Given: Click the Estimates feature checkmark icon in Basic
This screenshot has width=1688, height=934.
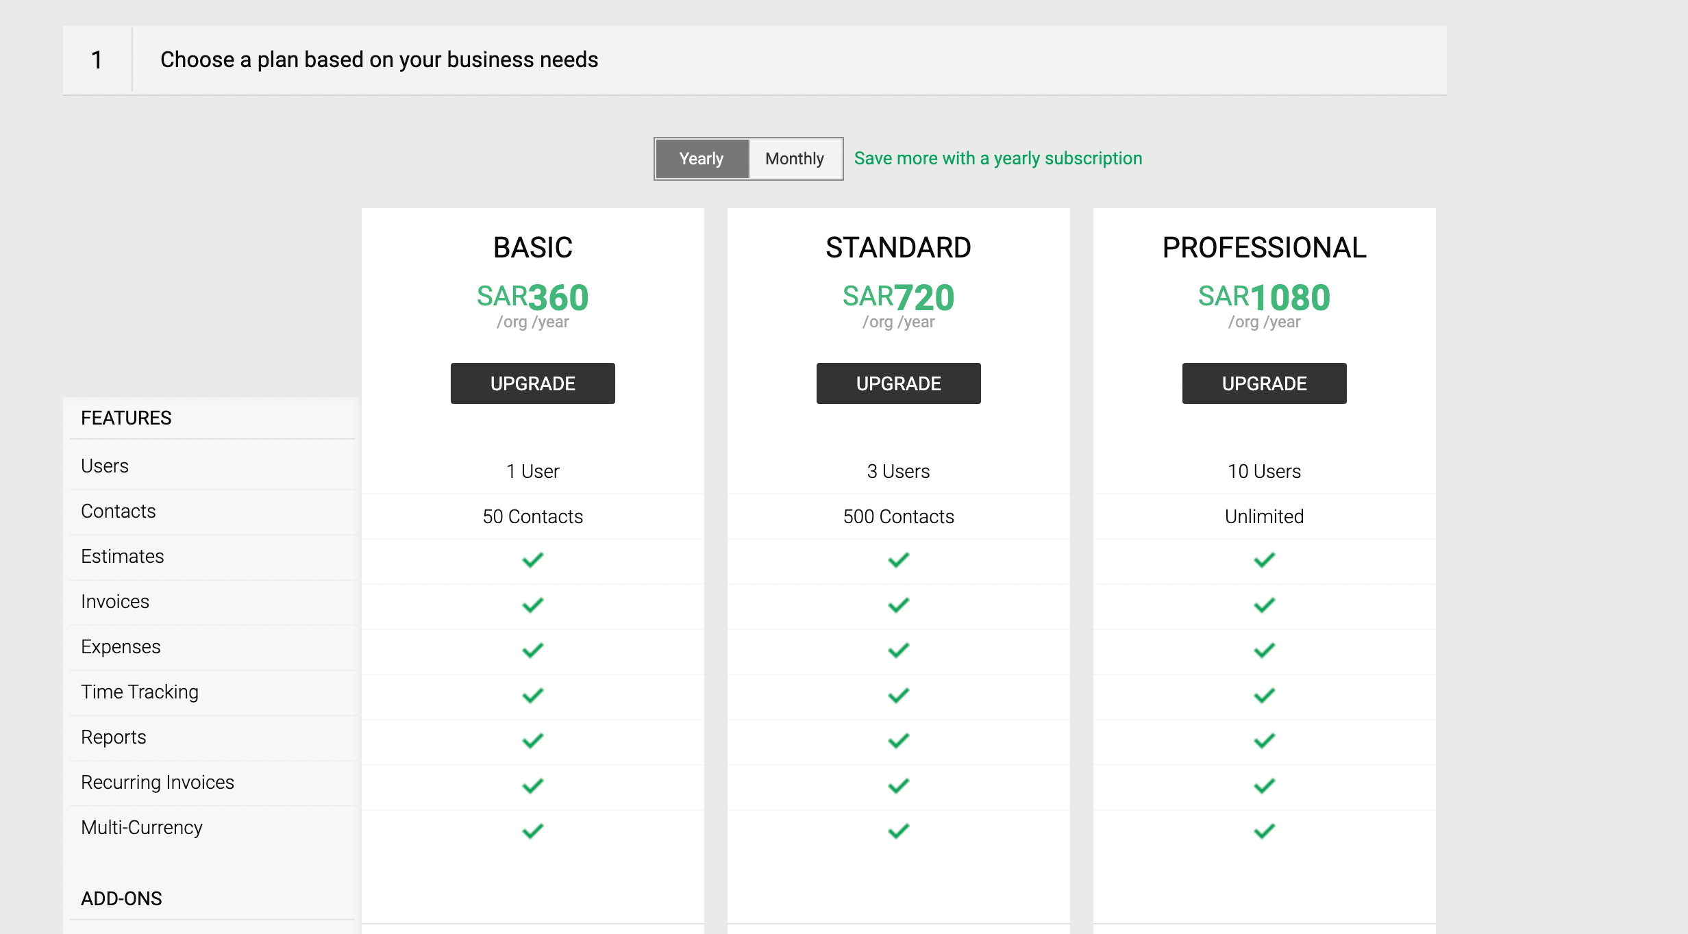Looking at the screenshot, I should point(532,558).
